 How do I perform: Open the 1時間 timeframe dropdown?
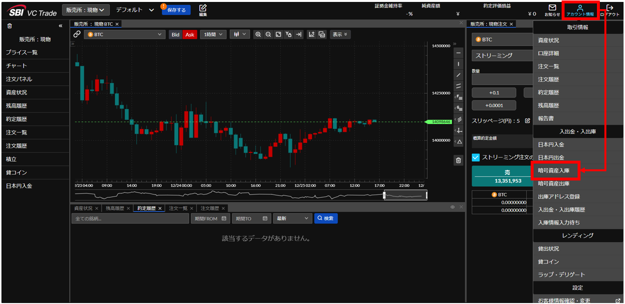(x=213, y=34)
